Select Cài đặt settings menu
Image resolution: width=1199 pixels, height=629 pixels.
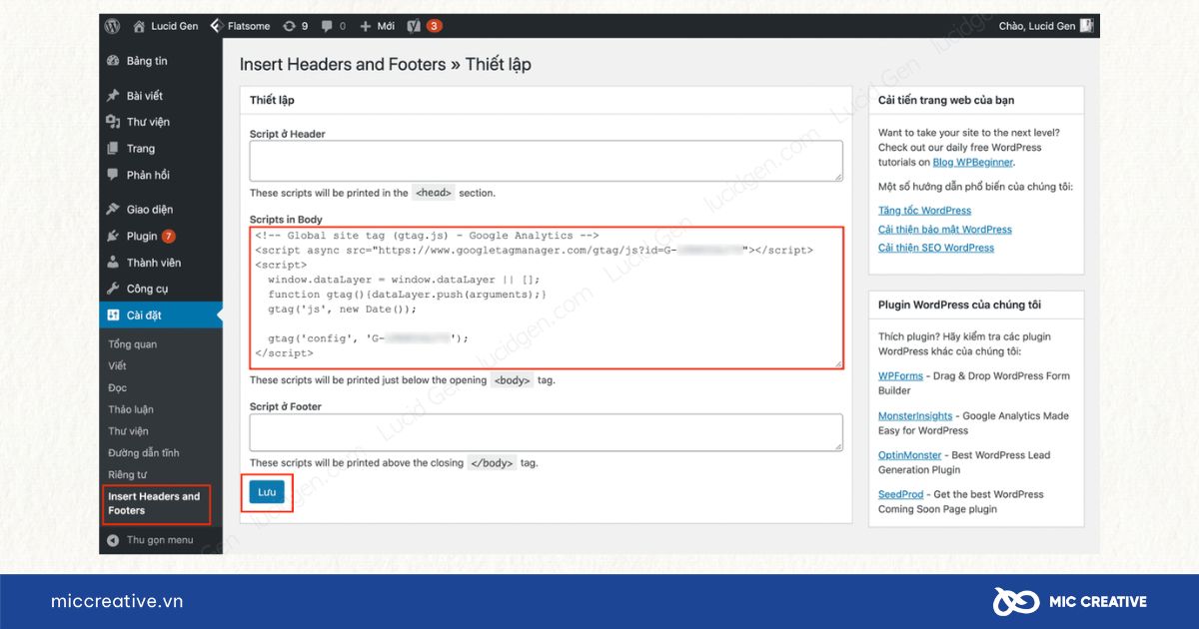coord(161,315)
